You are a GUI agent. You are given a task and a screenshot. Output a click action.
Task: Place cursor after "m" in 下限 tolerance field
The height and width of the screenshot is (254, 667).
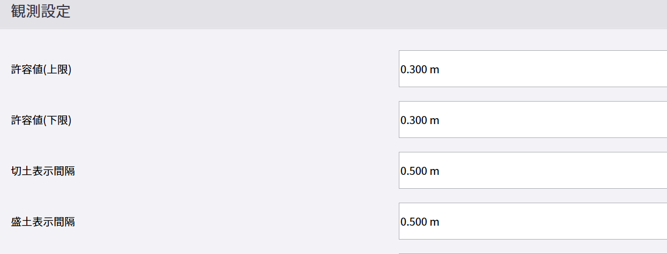[440, 120]
